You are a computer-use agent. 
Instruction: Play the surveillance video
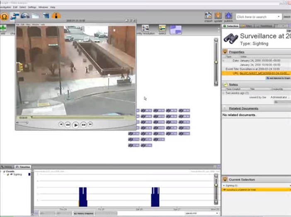[x=75, y=125]
